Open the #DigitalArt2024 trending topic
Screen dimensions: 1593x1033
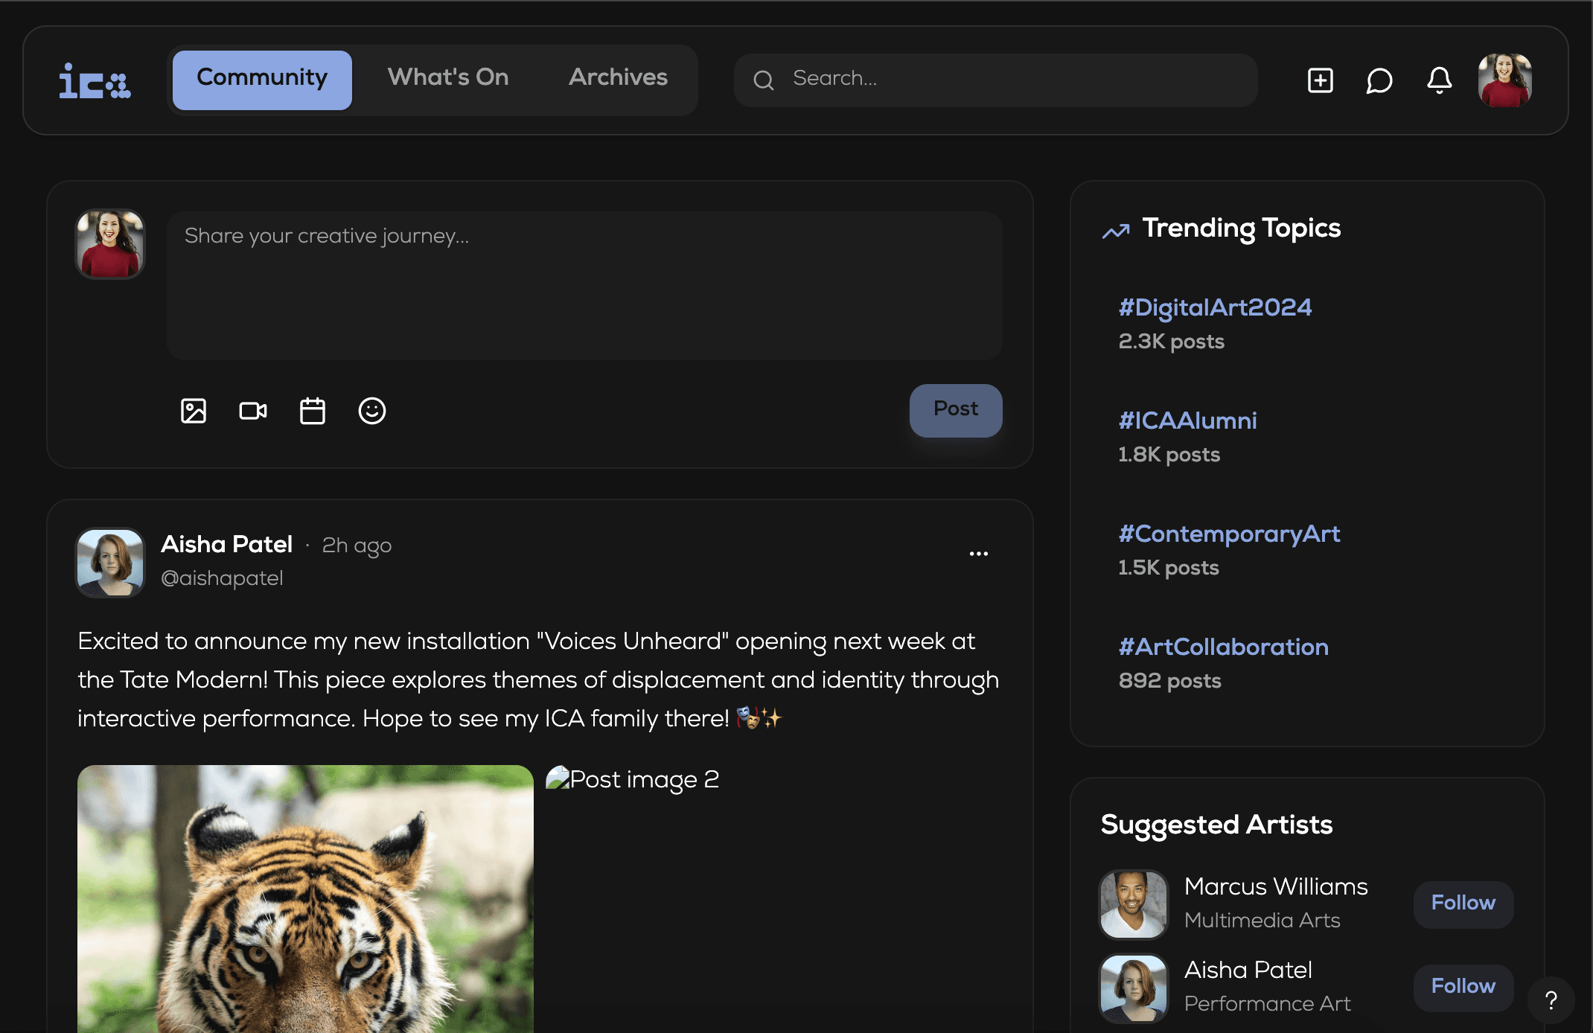pos(1215,307)
